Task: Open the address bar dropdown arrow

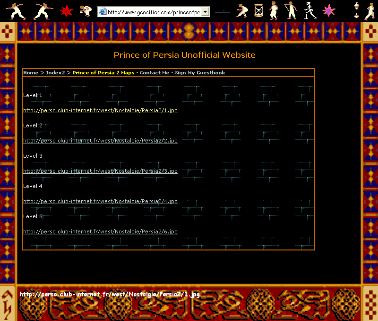Action: (x=205, y=12)
